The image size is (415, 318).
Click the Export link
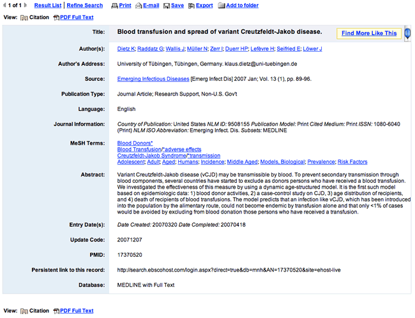pyautogui.click(x=204, y=5)
